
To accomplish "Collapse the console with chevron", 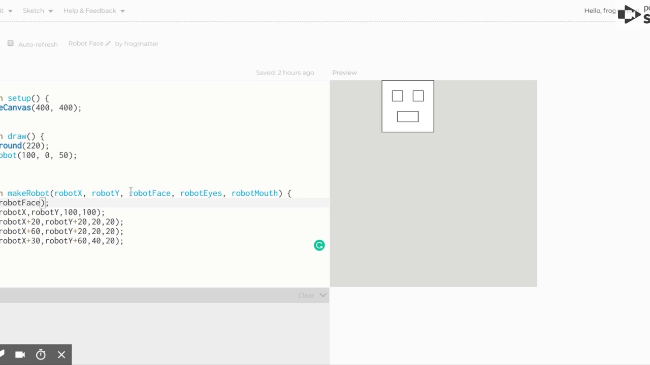I will click(323, 295).
